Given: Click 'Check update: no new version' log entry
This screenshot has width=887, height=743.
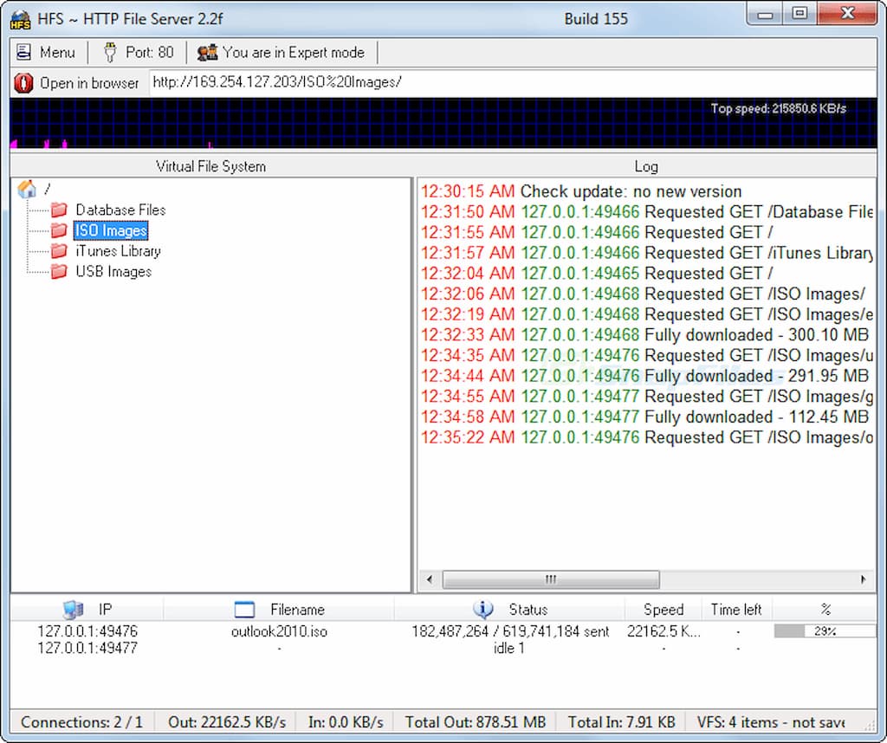Looking at the screenshot, I should [x=631, y=191].
